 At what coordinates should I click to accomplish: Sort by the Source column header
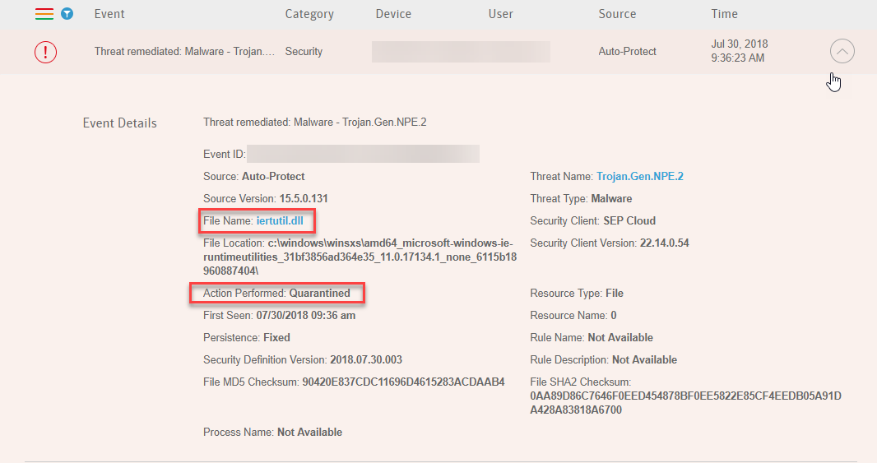coord(617,14)
